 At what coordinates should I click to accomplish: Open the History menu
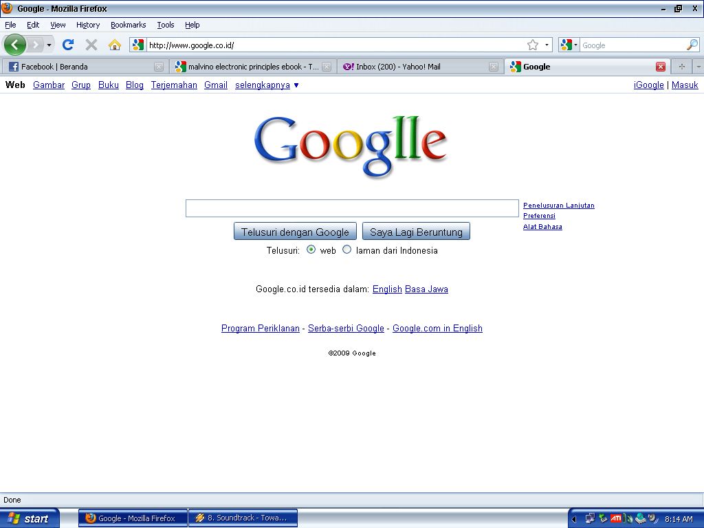click(x=88, y=25)
